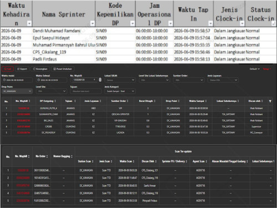Screen dimensions: 277x208
Task: Click the Waktu Selesai date field
Action: 52,80
